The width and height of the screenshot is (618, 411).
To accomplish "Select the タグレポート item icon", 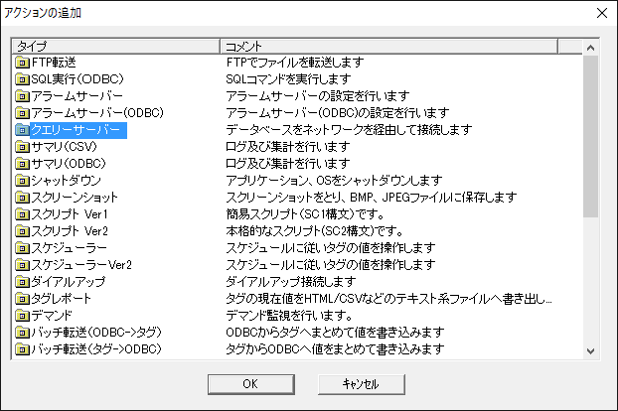I will click(x=22, y=299).
